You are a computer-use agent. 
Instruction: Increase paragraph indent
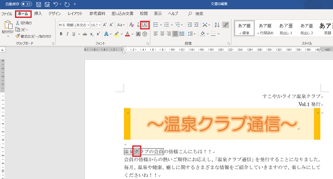click(196, 25)
